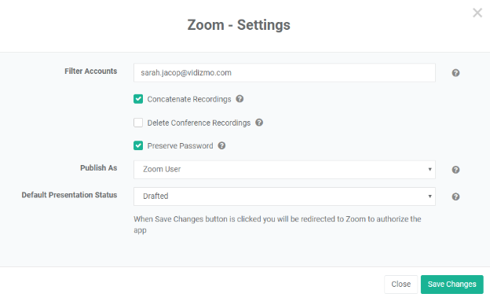This screenshot has height=301, width=490.
Task: Click the arrow on the Zoom User combo box
Action: click(x=430, y=169)
